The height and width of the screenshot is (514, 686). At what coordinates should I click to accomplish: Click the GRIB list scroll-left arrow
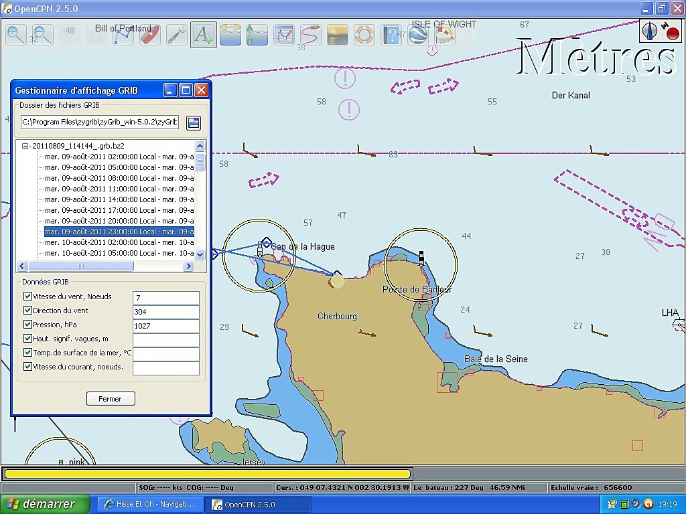22,266
